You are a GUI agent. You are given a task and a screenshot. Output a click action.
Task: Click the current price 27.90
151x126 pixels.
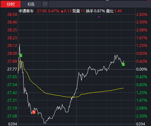[x=42, y=11]
